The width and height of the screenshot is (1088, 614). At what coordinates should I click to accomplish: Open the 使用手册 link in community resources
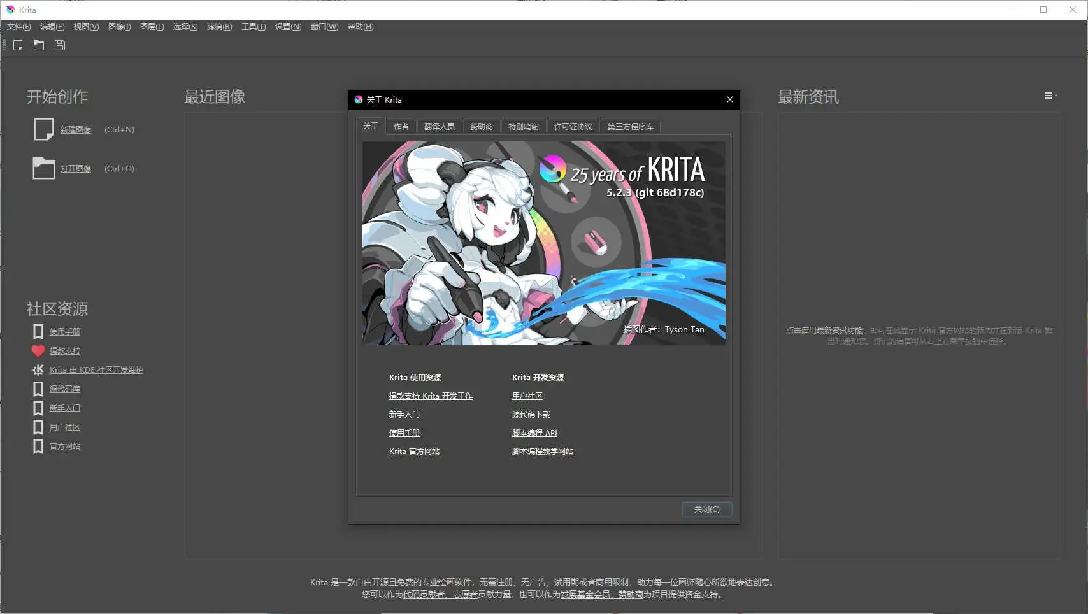(65, 332)
